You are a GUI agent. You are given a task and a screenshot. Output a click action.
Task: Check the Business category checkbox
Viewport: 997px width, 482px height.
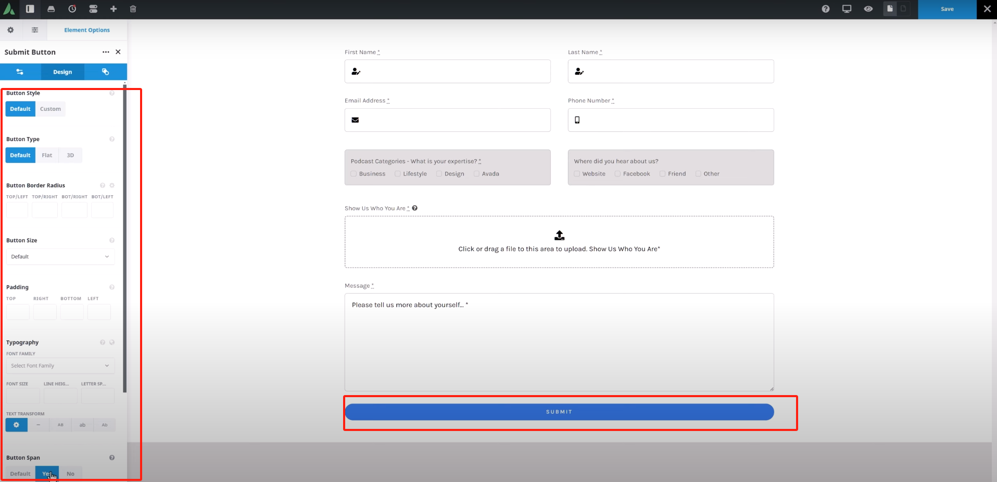[354, 174]
